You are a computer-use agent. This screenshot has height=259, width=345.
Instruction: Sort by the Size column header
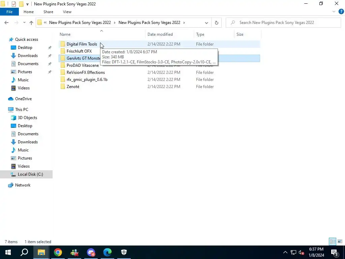pos(248,34)
